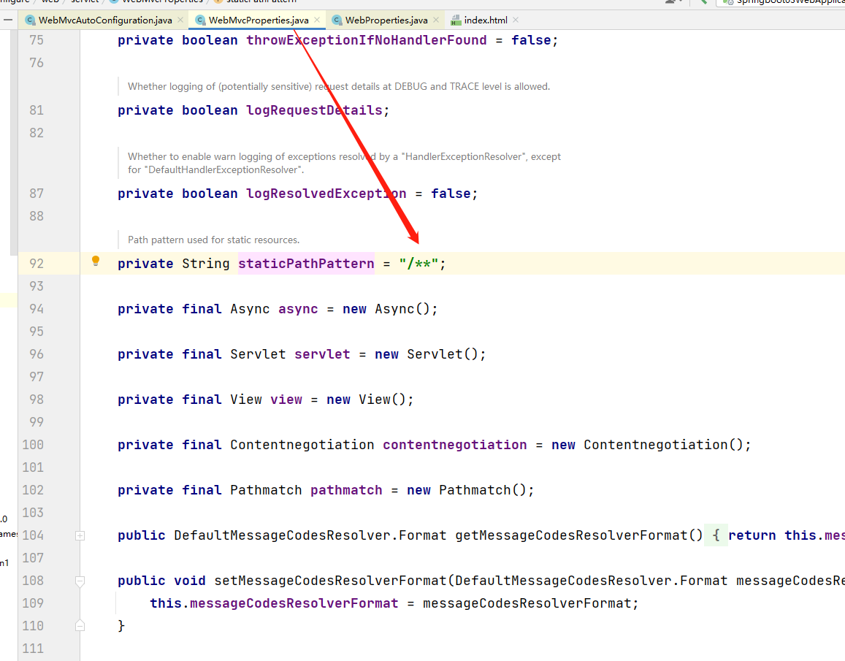Image resolution: width=845 pixels, height=661 pixels.
Task: Click the servlet field name on line 96
Action: pos(322,354)
